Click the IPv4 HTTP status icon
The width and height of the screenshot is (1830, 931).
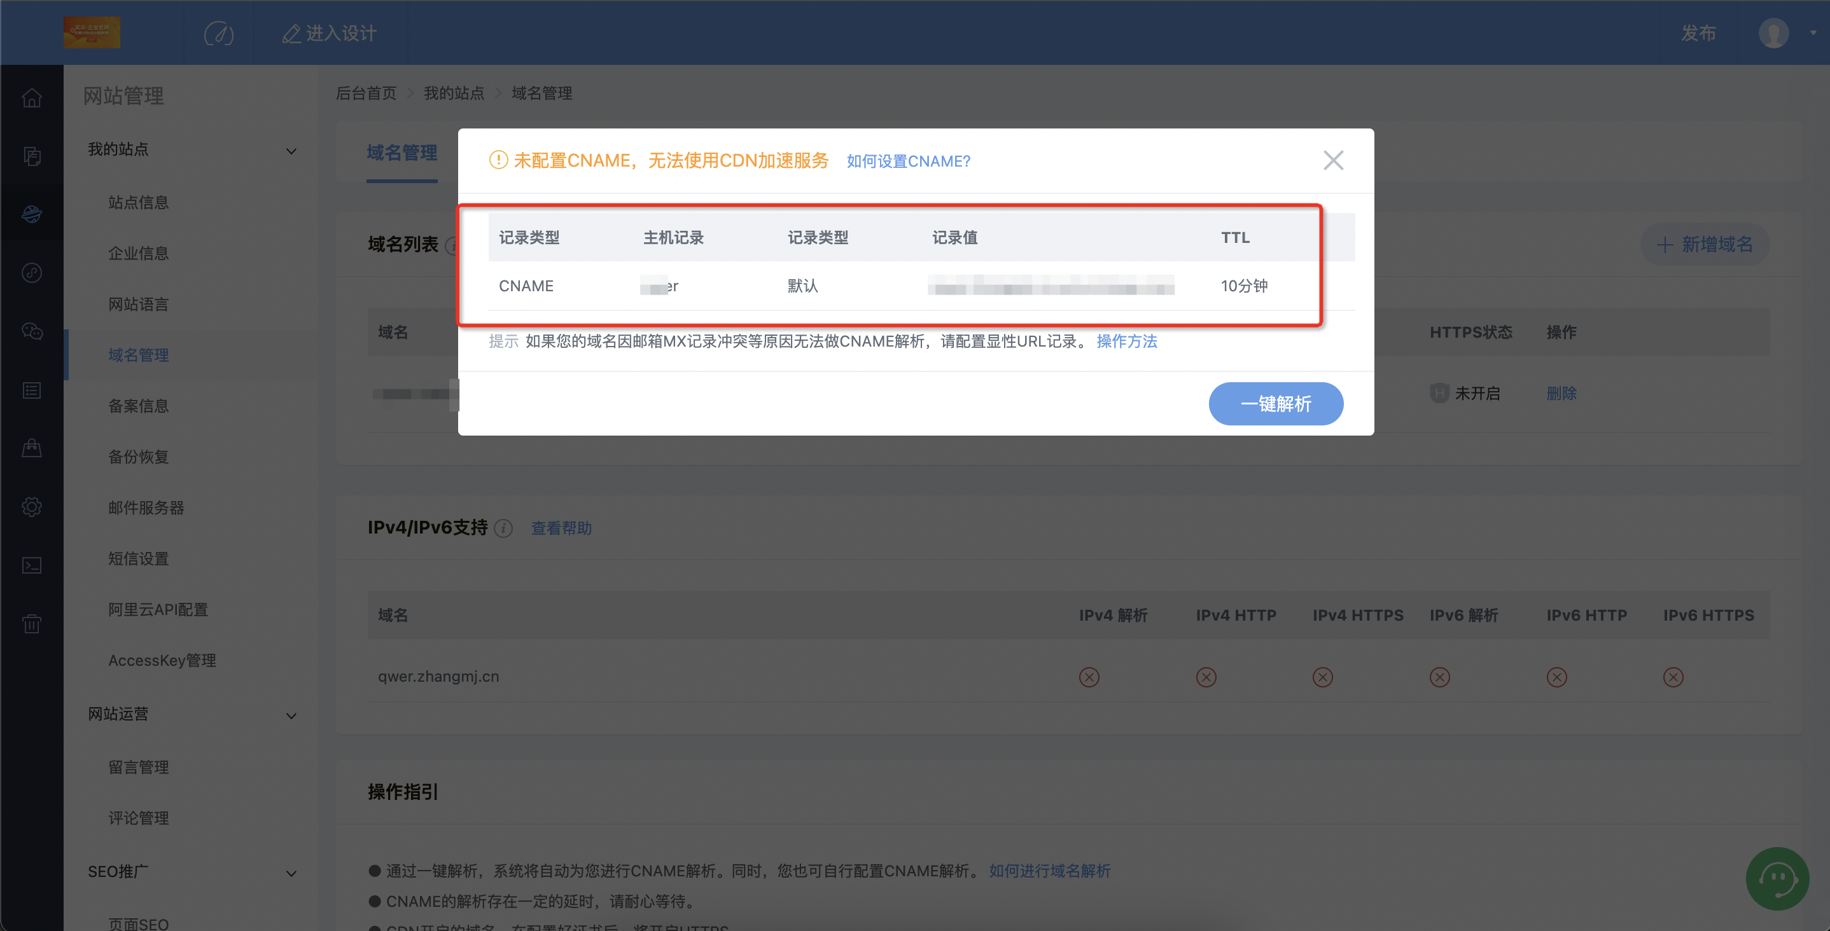1206,677
